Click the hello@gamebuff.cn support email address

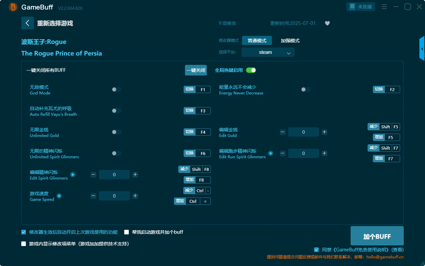(x=385, y=257)
